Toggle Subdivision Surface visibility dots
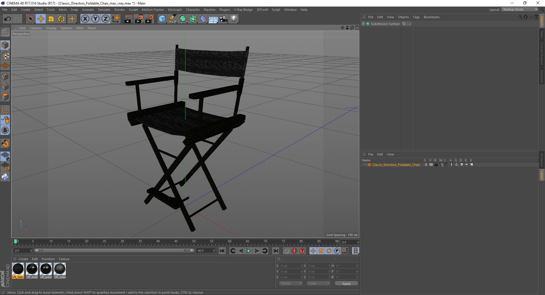 [408, 24]
